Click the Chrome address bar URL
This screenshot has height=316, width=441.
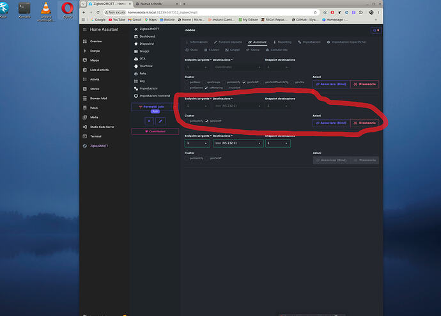(162, 12)
